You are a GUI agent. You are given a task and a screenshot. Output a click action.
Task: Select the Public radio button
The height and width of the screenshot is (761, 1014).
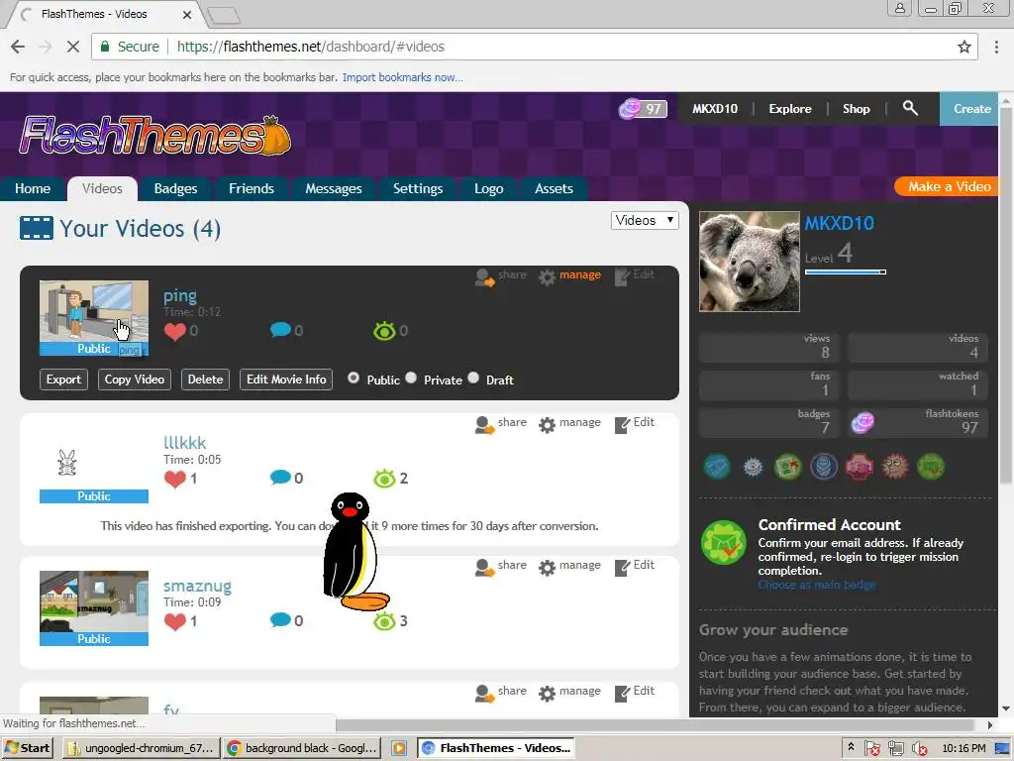pos(354,378)
